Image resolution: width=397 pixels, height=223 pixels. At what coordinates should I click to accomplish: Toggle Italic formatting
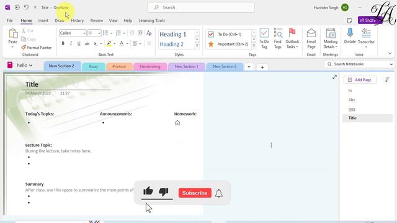click(x=71, y=43)
